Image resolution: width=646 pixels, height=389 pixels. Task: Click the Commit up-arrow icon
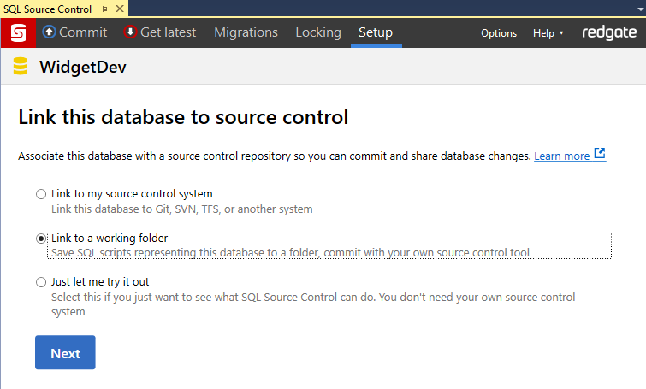49,32
